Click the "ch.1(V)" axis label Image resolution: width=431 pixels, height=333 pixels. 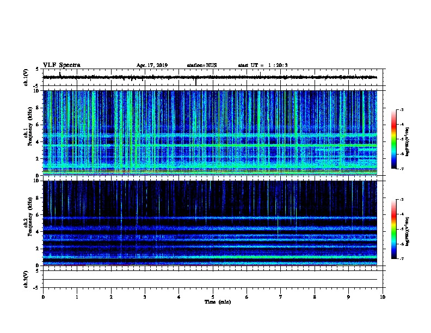click(26, 77)
